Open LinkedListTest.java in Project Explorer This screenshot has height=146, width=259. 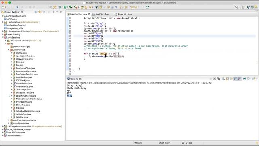[x=25, y=93]
